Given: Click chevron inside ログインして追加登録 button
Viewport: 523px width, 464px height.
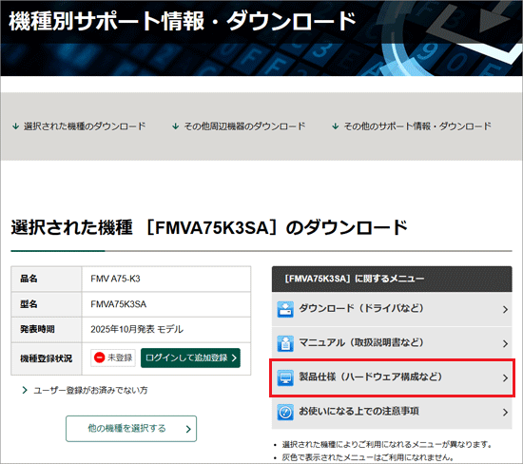Looking at the screenshot, I should (x=234, y=358).
